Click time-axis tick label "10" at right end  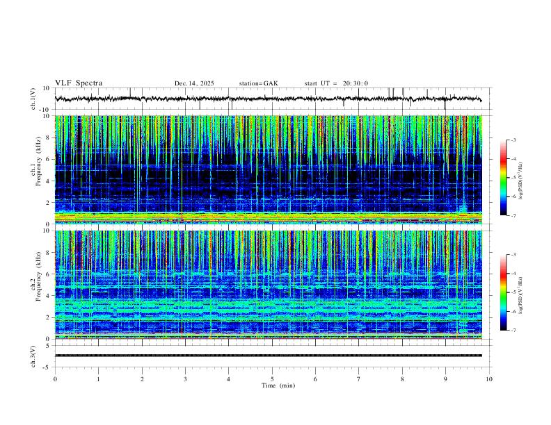pos(489,379)
